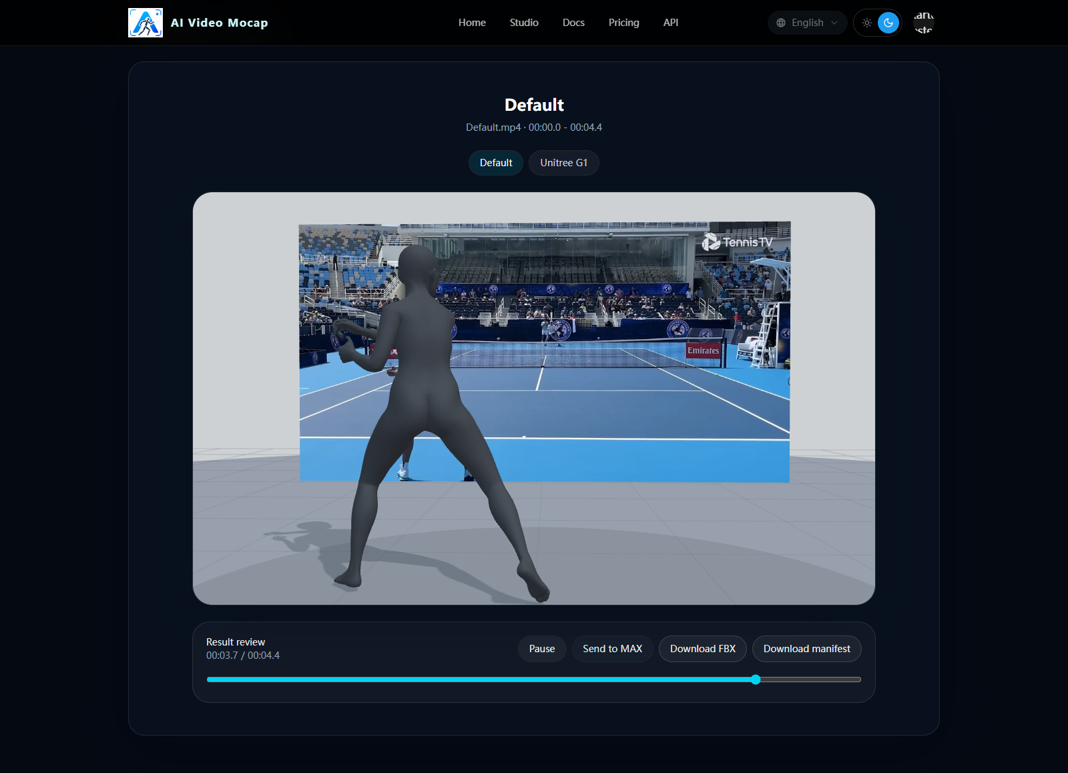The width and height of the screenshot is (1068, 773).
Task: Open the Docs page
Action: [x=573, y=23]
